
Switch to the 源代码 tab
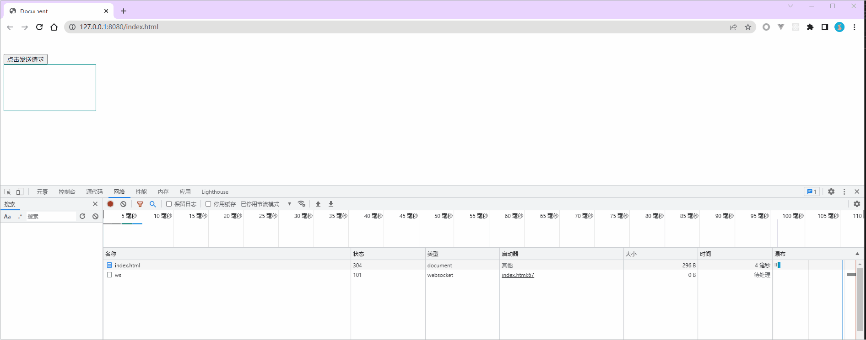94,192
